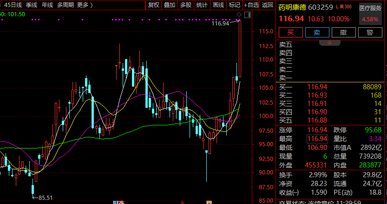This screenshot has height=204, width=387.
Task: Add stock via +自选 button
Action: point(251,5)
